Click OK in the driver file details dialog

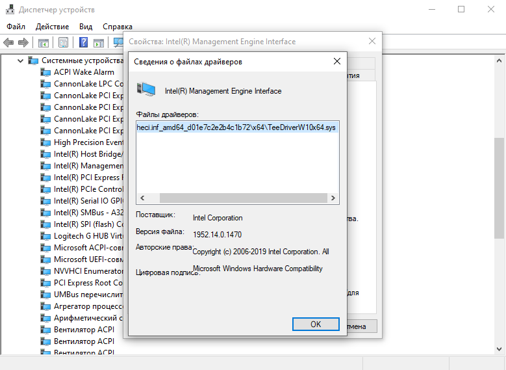(316, 324)
